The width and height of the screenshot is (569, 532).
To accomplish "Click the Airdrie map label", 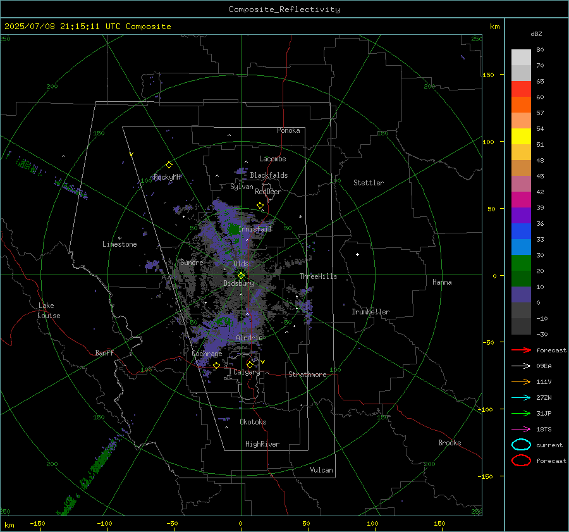I will (249, 338).
